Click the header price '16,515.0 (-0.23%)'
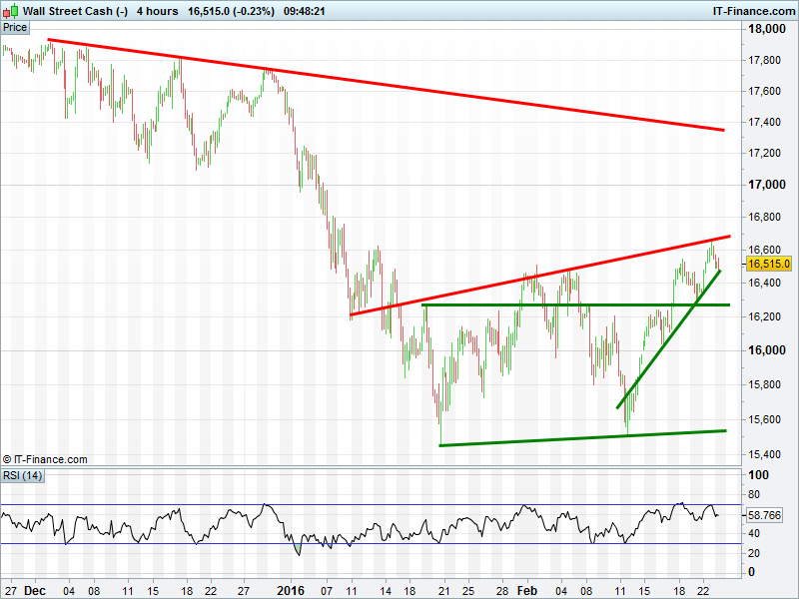 point(231,11)
